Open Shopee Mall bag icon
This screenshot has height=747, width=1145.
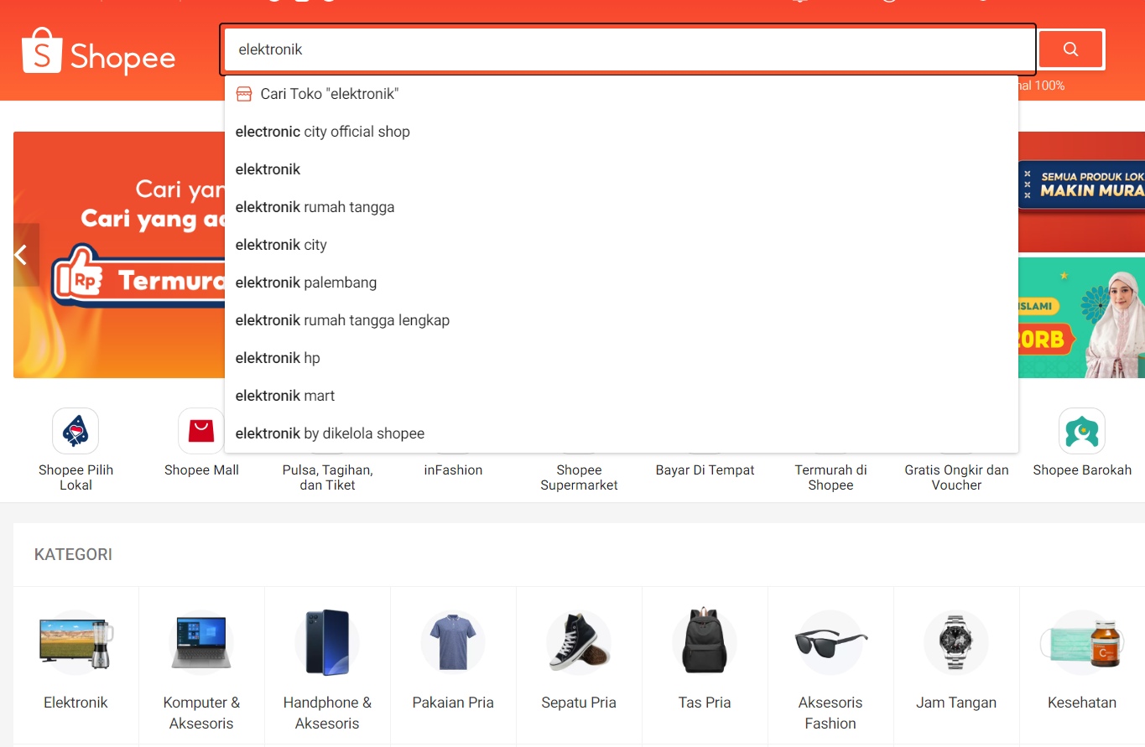coord(201,431)
